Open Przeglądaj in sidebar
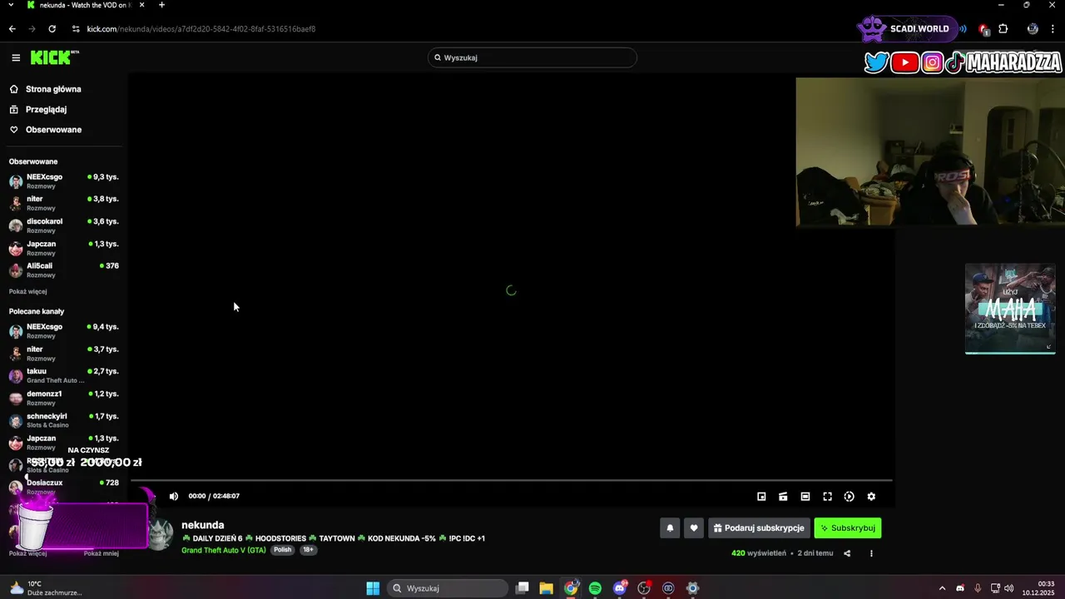1065x599 pixels. 38,109
